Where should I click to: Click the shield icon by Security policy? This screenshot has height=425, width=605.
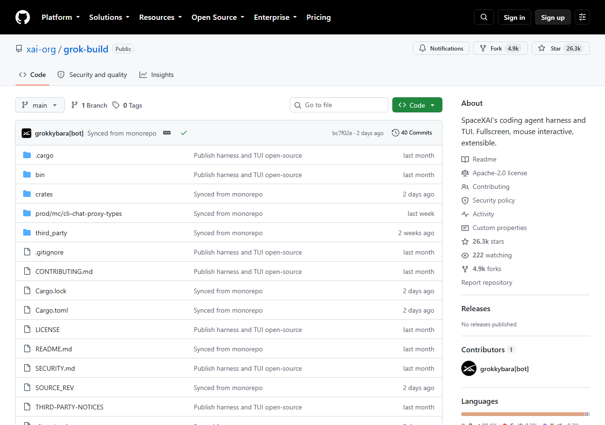(465, 200)
